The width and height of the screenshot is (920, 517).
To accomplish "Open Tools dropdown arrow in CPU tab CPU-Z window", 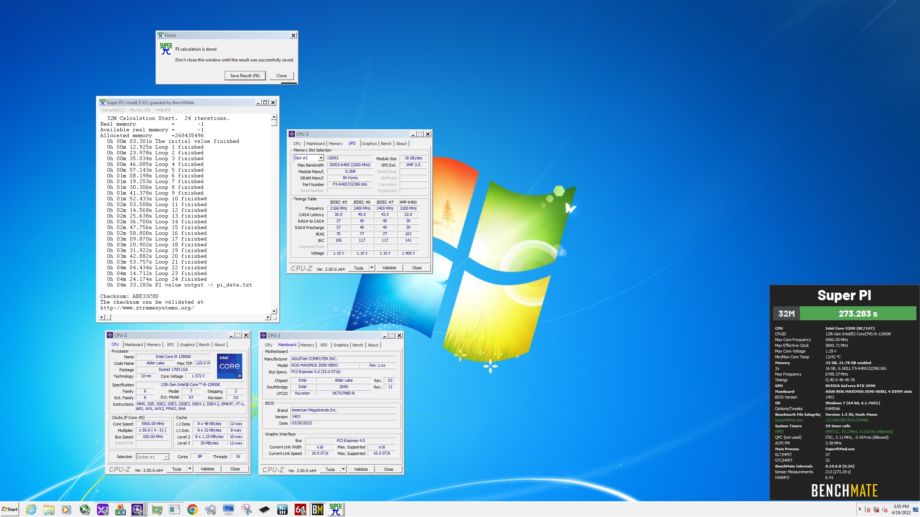I will (x=190, y=469).
